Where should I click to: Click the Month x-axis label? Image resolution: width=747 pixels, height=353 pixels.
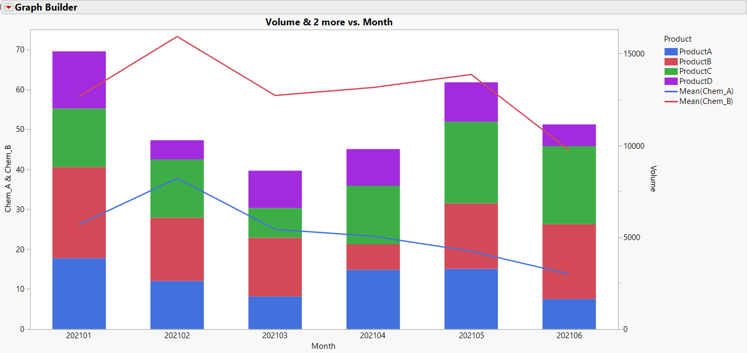pos(323,346)
